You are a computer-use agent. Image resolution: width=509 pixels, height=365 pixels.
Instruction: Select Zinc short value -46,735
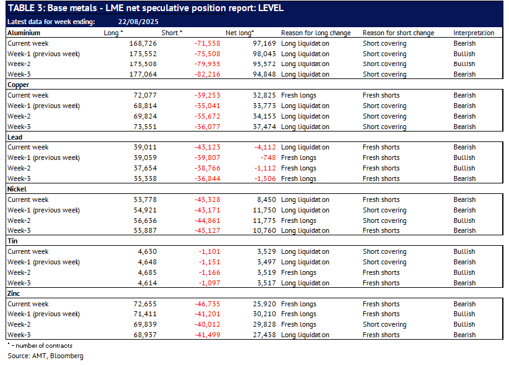pos(208,304)
